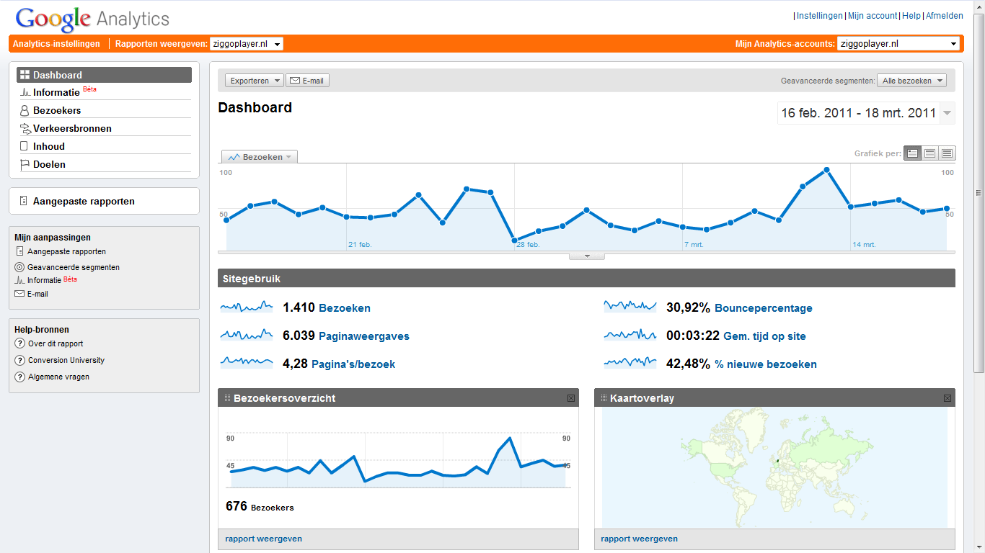Open the Bezoeken metric link

click(345, 308)
